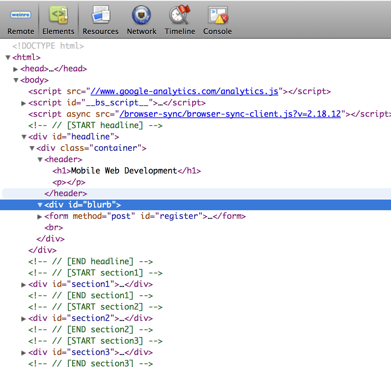Image resolution: width=391 pixels, height=367 pixels.
Task: Switch to the Network panel icon
Action: coord(141,15)
